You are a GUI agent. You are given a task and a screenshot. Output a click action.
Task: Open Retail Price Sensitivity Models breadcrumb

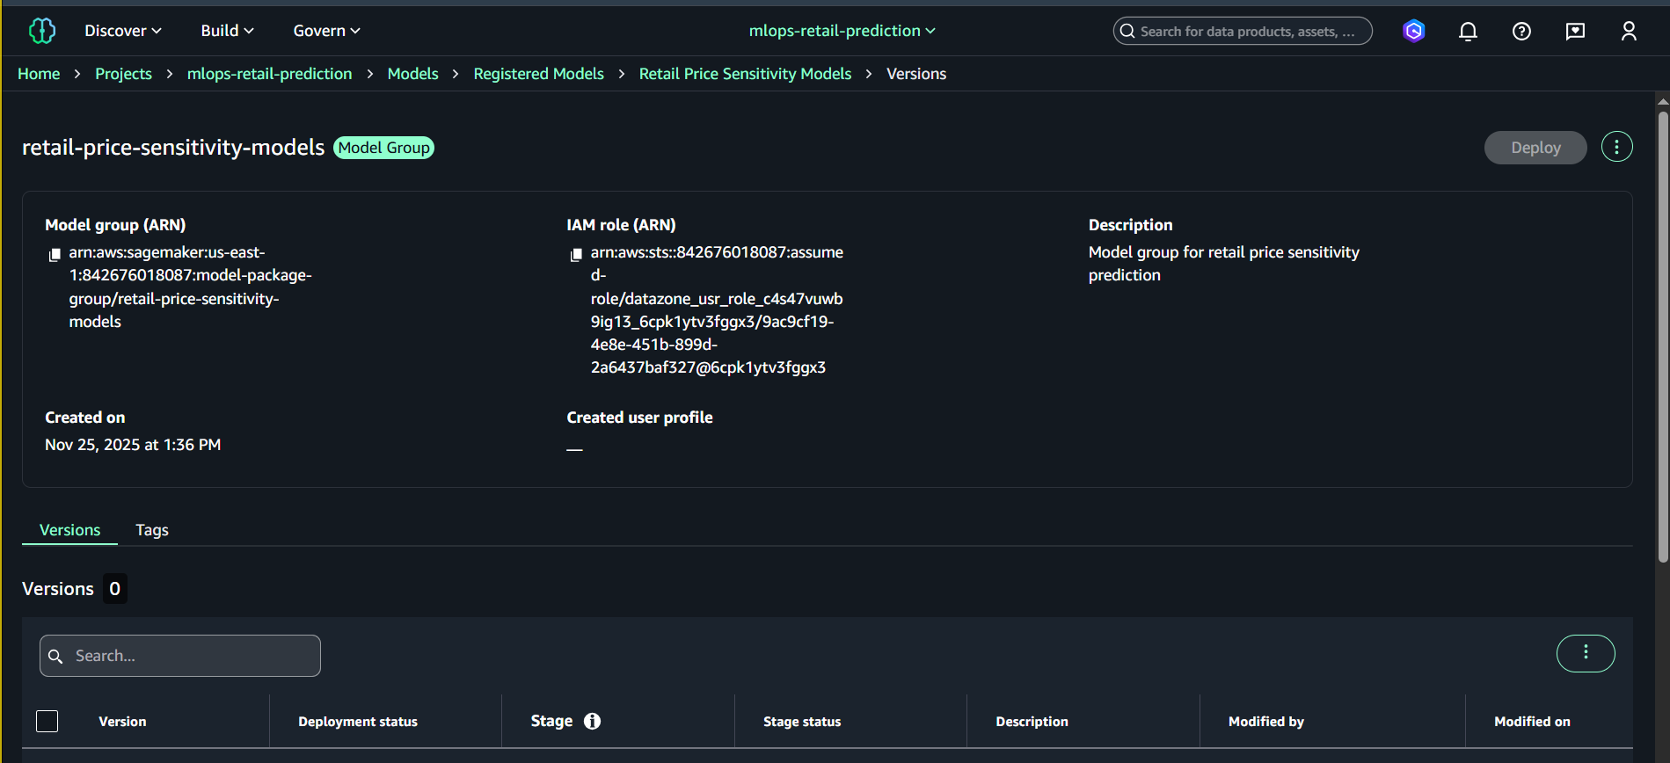745,74
